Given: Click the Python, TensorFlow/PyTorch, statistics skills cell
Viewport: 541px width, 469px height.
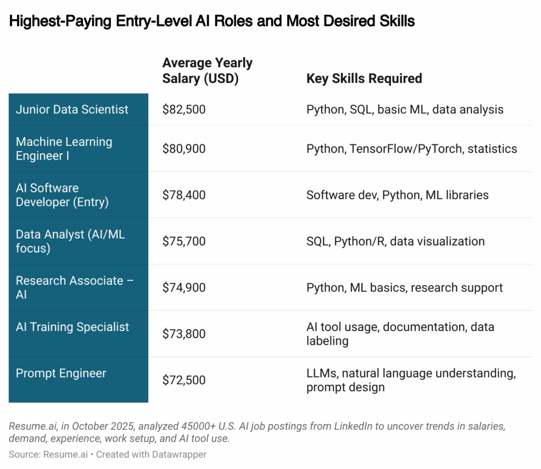Looking at the screenshot, I should (x=412, y=149).
